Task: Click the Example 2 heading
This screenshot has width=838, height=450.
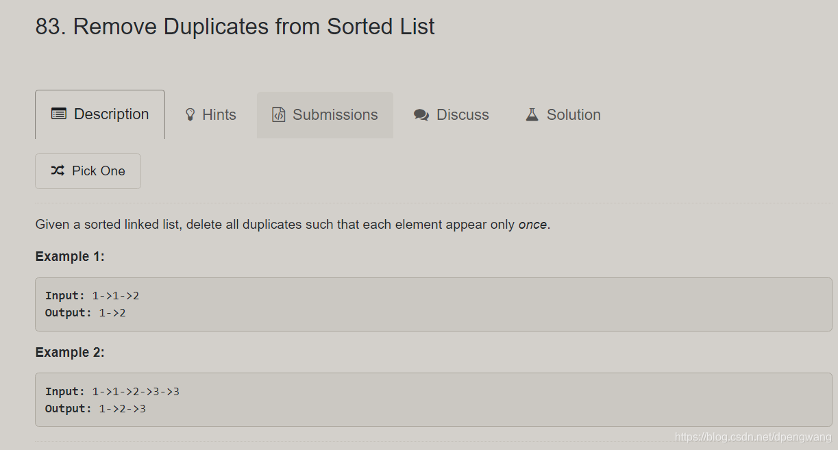Action: click(70, 352)
